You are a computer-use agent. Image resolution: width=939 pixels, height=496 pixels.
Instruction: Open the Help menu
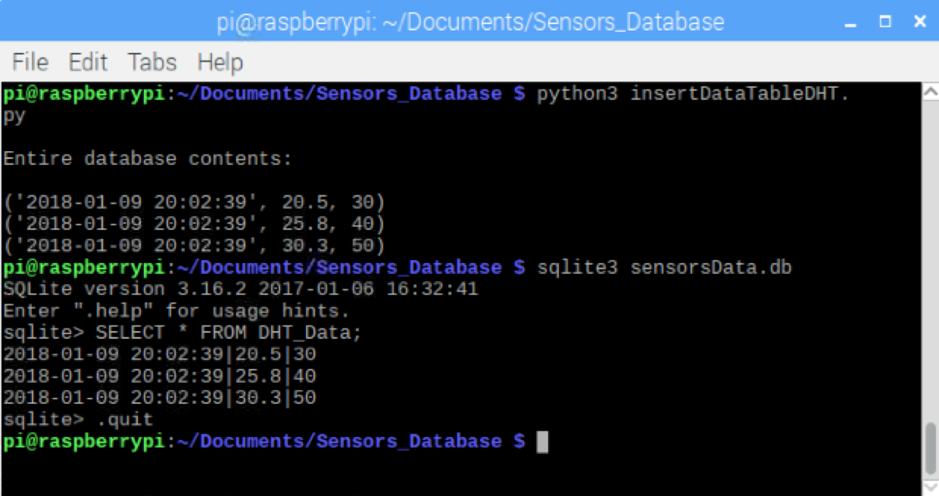pyautogui.click(x=219, y=62)
